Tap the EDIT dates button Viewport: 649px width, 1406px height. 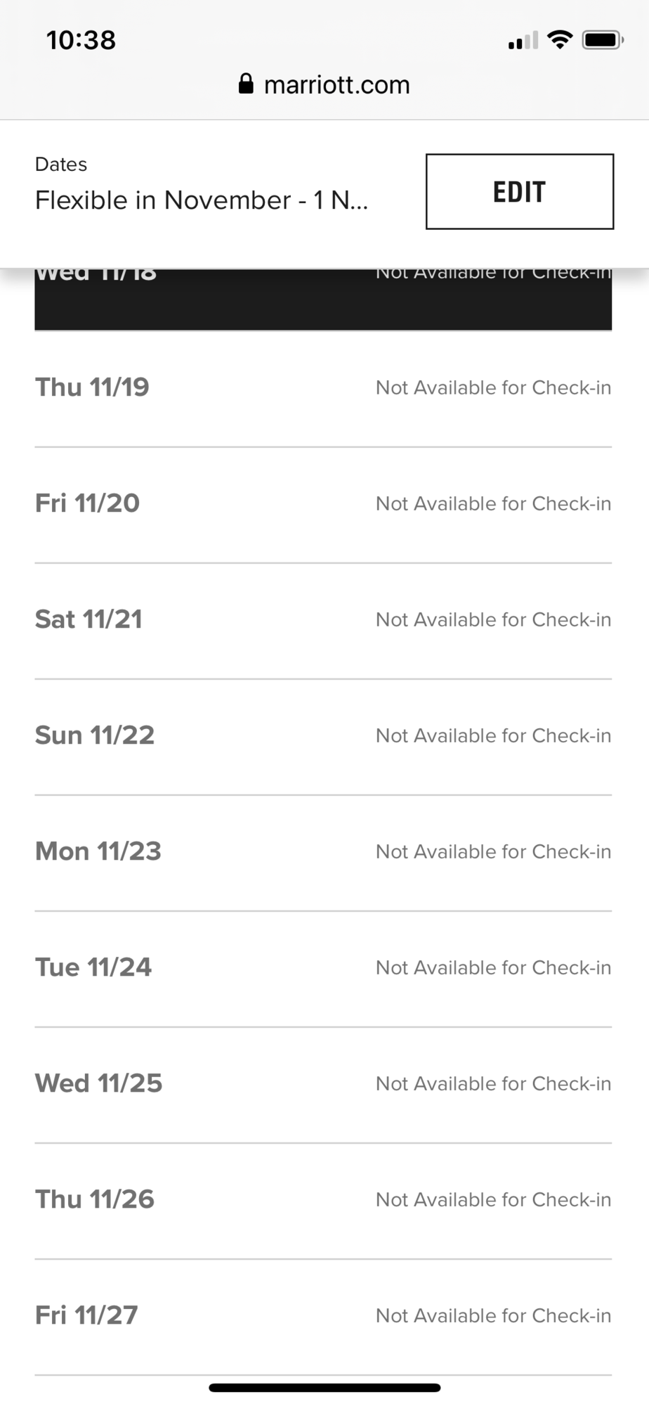[520, 191]
